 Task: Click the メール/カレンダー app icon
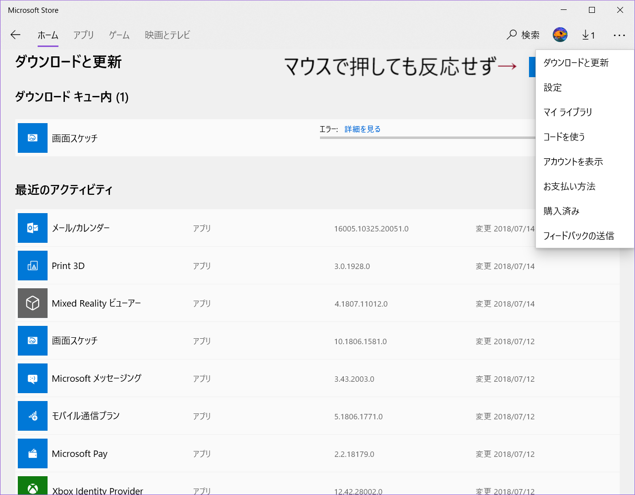[33, 228]
